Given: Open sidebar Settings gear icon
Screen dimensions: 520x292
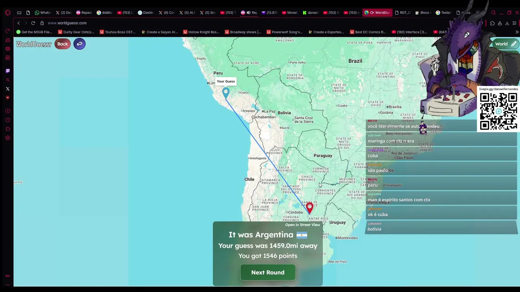Looking at the screenshot, I should click(x=7, y=138).
